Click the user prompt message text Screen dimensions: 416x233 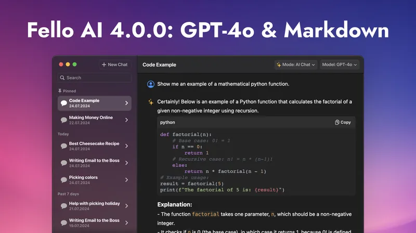coord(223,84)
